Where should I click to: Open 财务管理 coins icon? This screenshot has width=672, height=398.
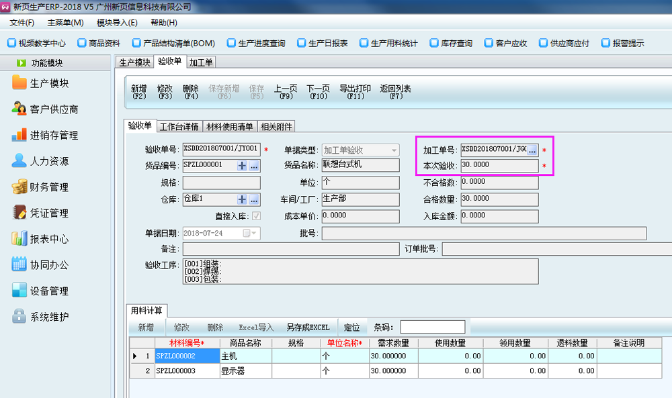[19, 187]
